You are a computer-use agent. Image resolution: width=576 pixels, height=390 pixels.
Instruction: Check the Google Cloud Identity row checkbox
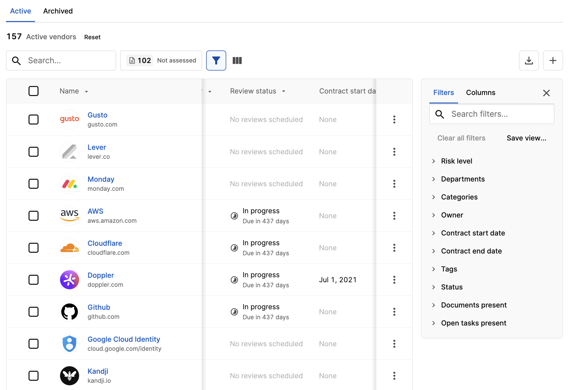[34, 344]
